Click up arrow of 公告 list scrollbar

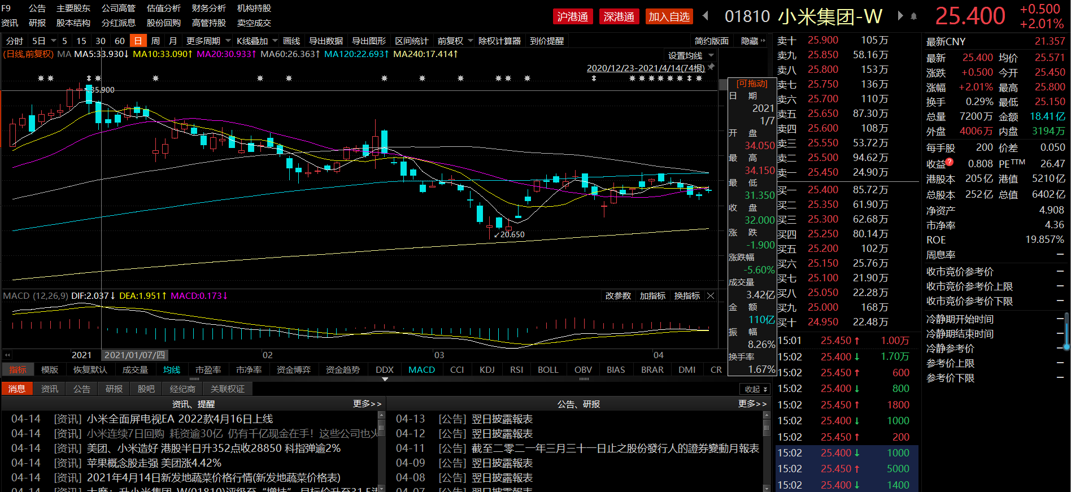click(x=767, y=415)
